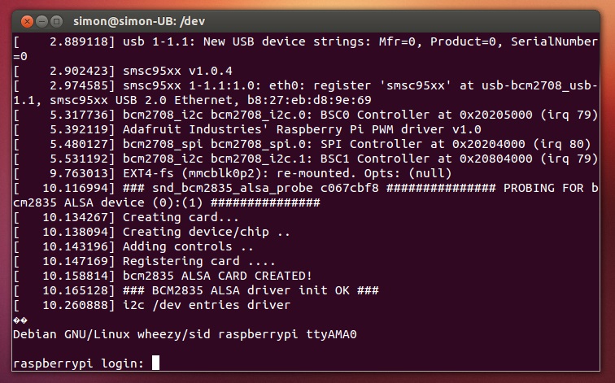Close the simon@simon-UB terminal window
The width and height of the screenshot is (615, 383).
point(27,22)
